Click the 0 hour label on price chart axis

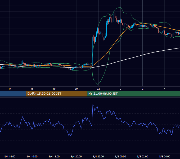click(120, 89)
